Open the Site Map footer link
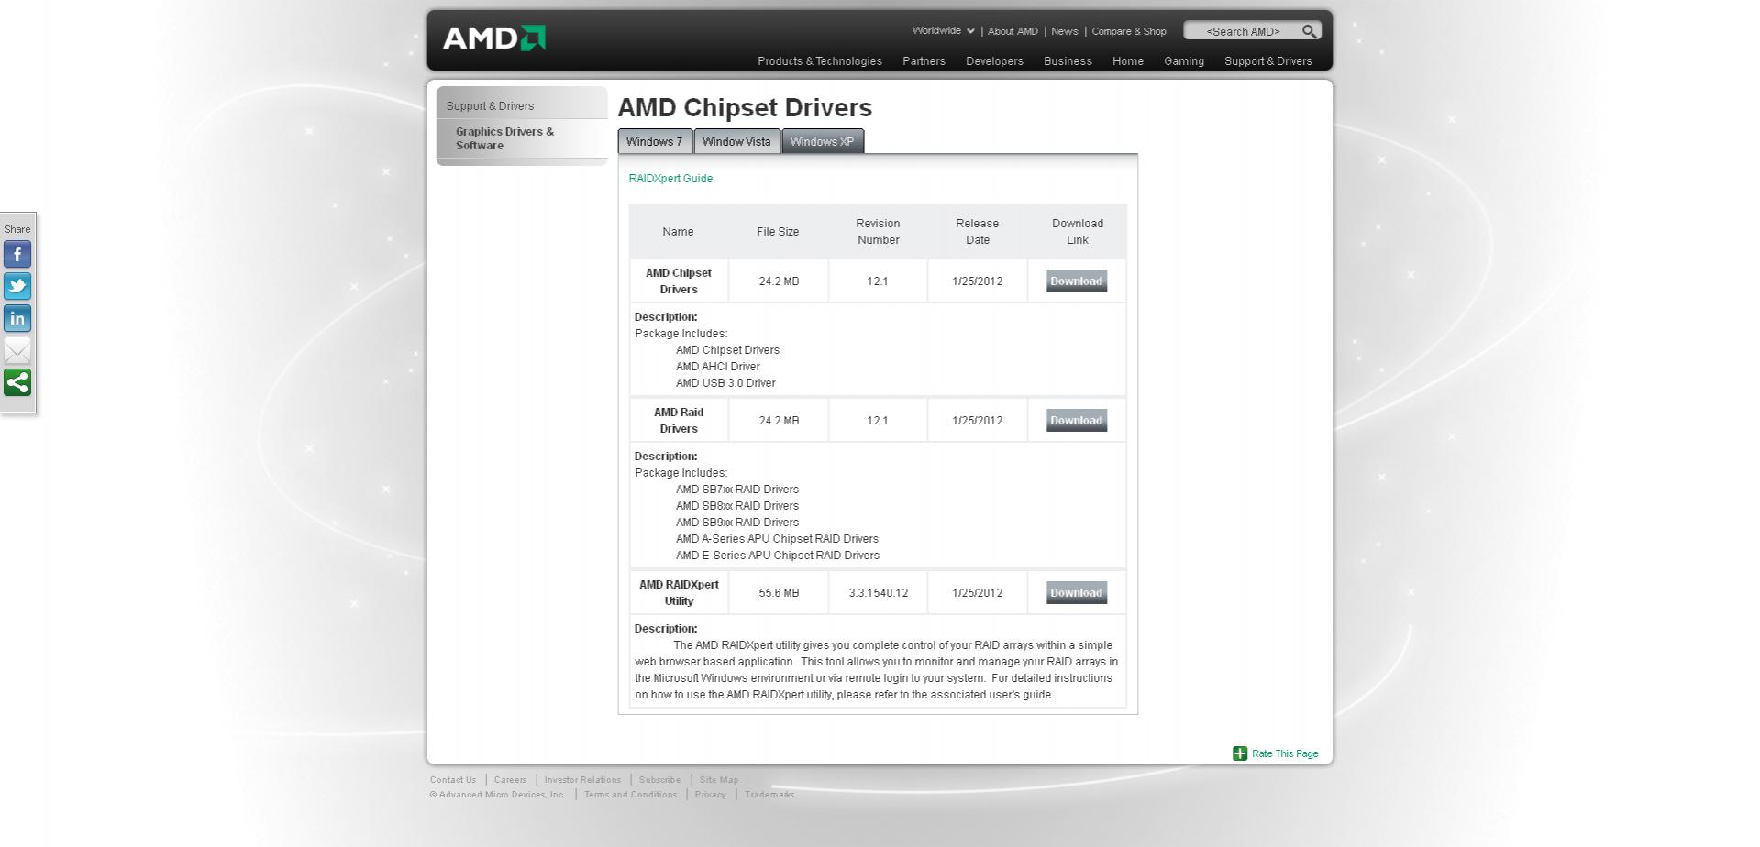Image resolution: width=1760 pixels, height=847 pixels. pos(719,780)
